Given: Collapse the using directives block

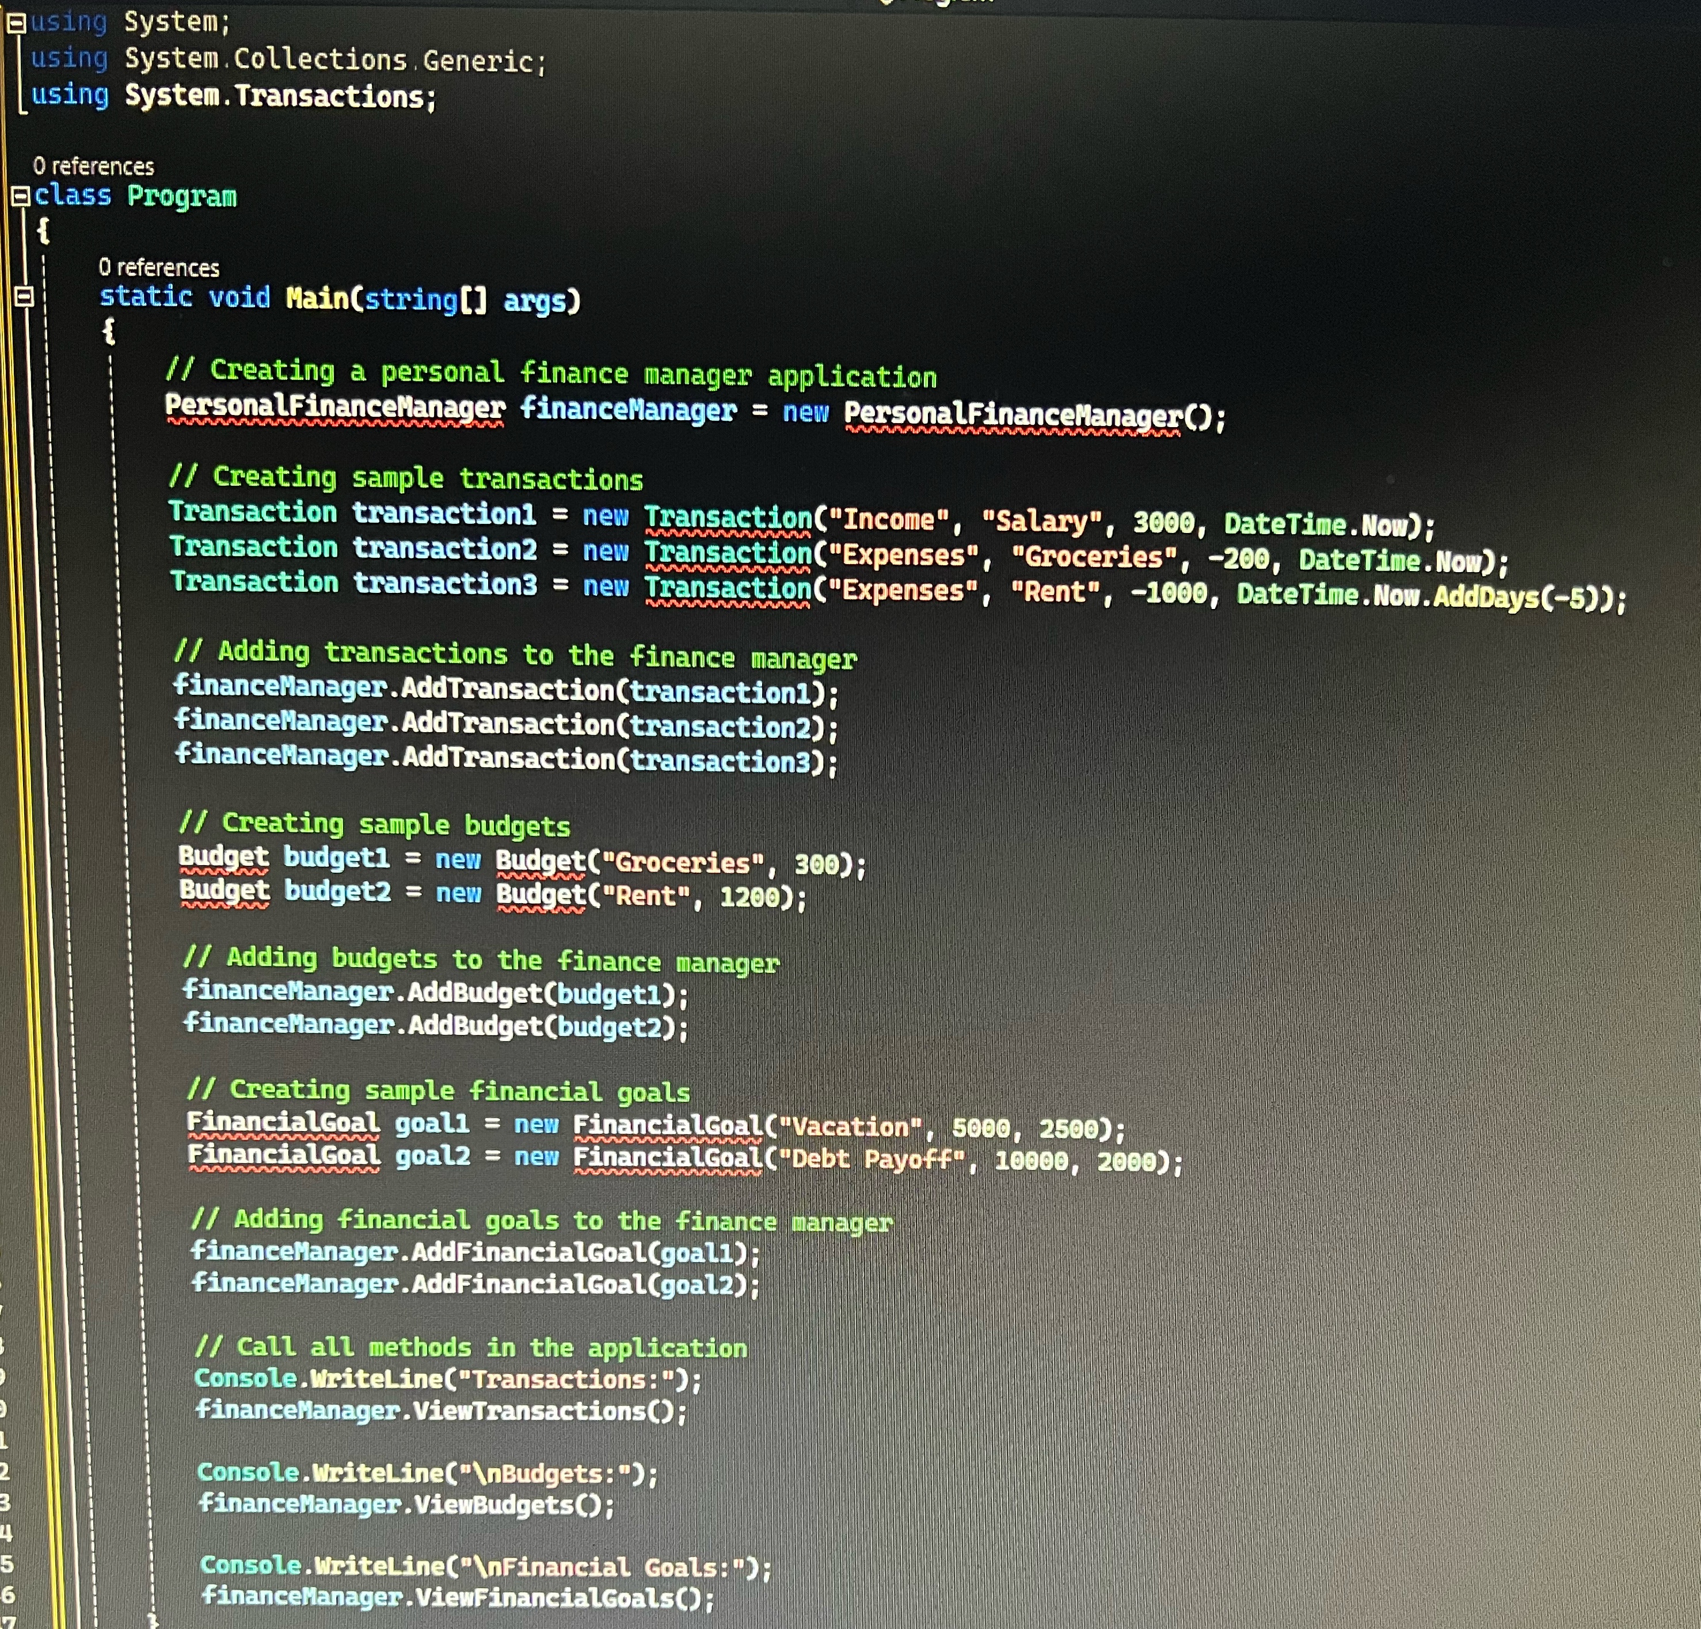Looking at the screenshot, I should coord(16,24).
